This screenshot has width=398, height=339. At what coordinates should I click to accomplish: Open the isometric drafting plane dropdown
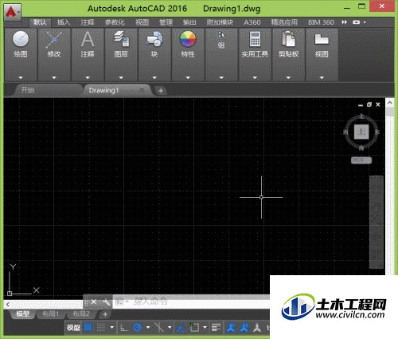[x=170, y=327]
